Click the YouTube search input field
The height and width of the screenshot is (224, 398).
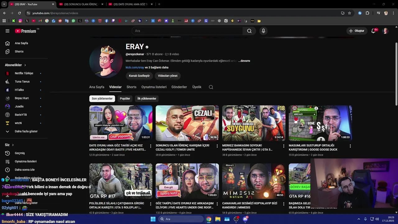(x=187, y=31)
